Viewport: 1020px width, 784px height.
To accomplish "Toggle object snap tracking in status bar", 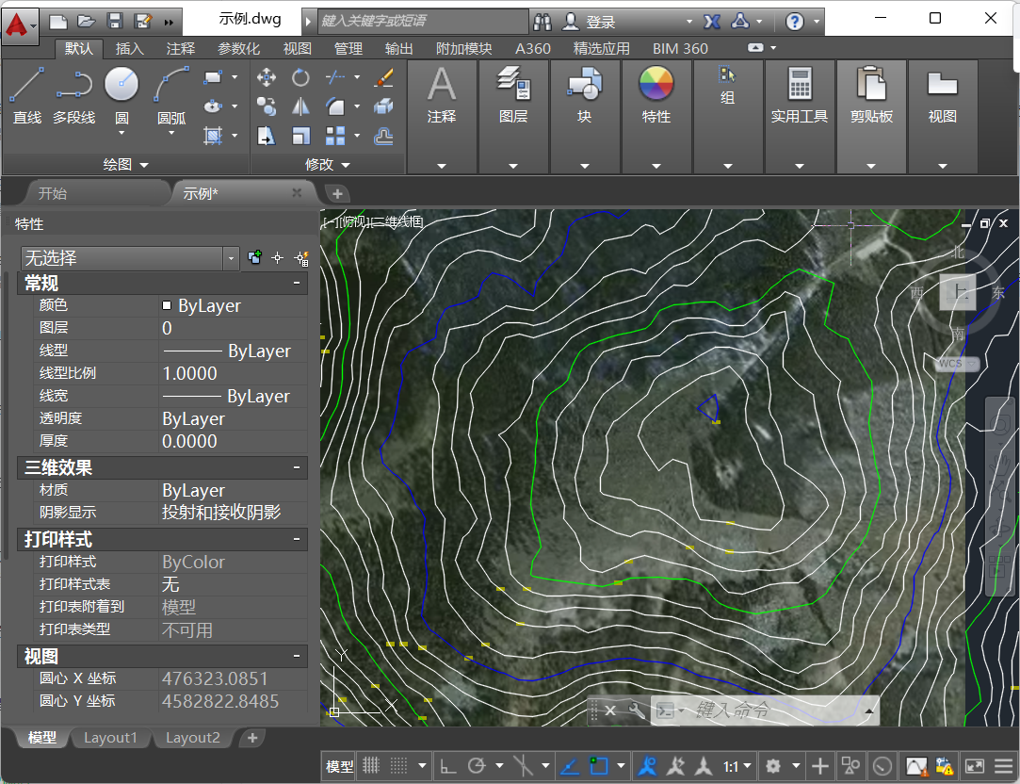I will [x=570, y=766].
